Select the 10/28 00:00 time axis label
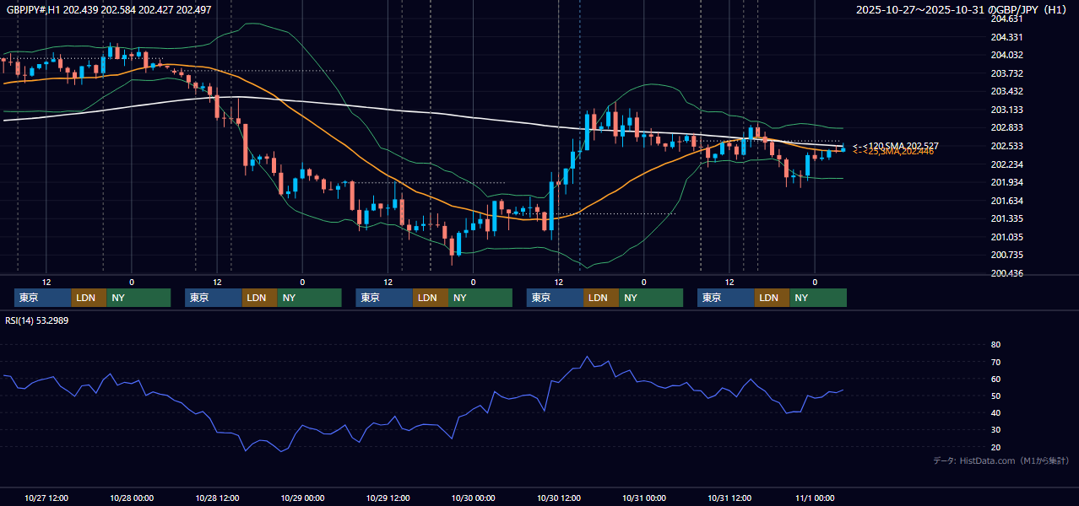This screenshot has height=506, width=1079. click(132, 498)
